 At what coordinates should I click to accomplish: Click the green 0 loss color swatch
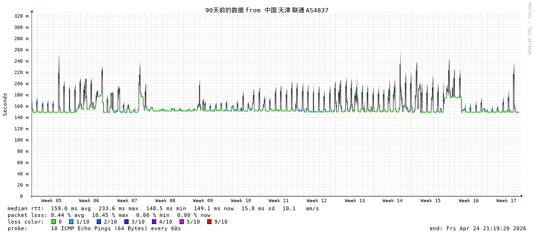53,222
